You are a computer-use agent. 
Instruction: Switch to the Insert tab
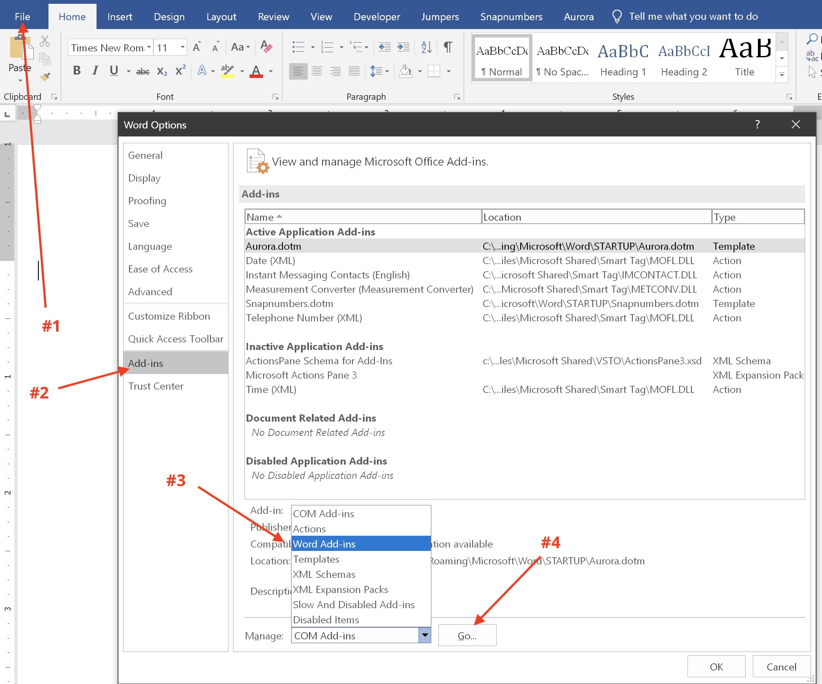pyautogui.click(x=120, y=16)
